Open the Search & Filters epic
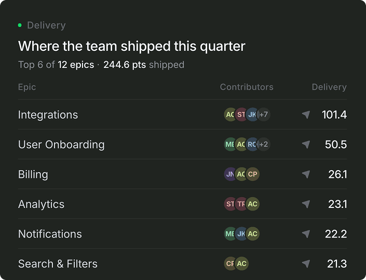 [x=58, y=264]
